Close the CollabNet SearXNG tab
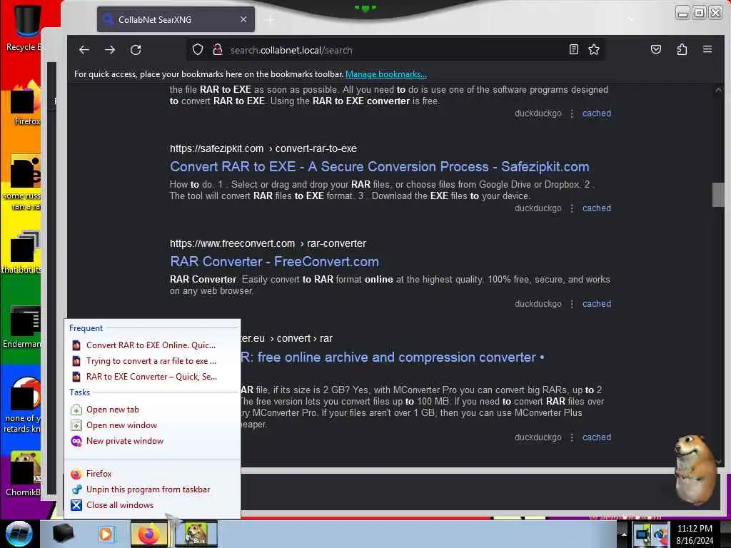This screenshot has height=548, width=731. 243,19
